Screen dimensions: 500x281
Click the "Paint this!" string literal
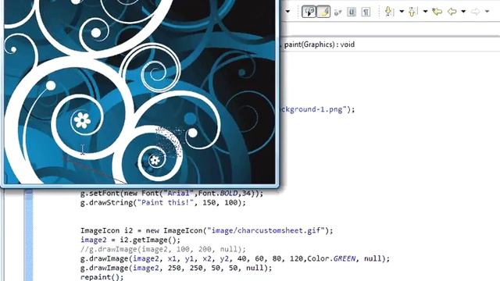point(166,203)
